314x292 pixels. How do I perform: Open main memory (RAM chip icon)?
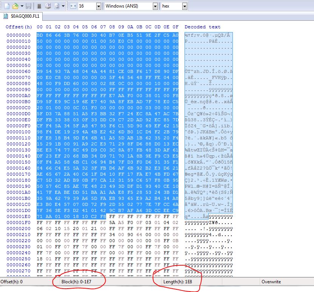(40, 6)
